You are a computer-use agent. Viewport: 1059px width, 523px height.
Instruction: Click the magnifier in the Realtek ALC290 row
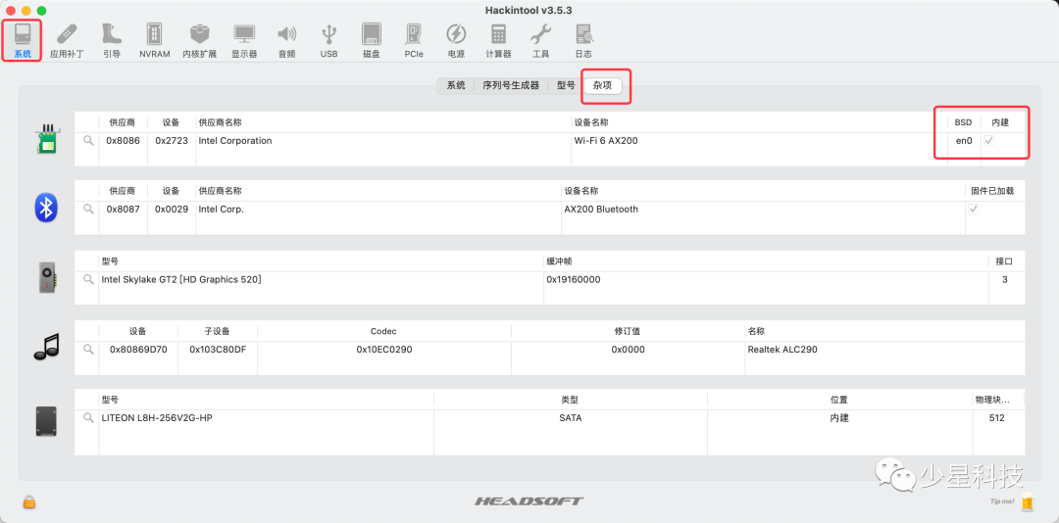tap(88, 350)
